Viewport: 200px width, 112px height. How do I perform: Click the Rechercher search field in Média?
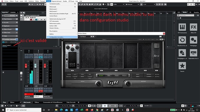click(x=186, y=15)
